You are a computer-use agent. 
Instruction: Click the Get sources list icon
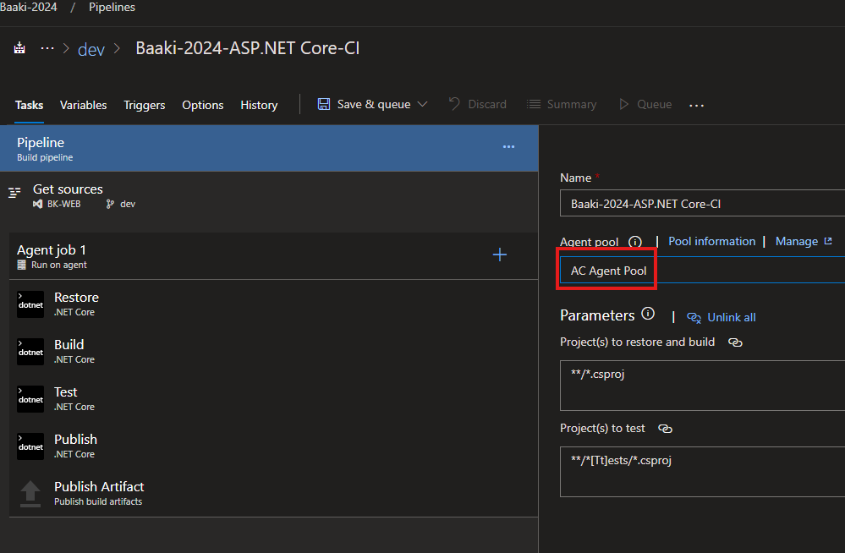pos(14,193)
